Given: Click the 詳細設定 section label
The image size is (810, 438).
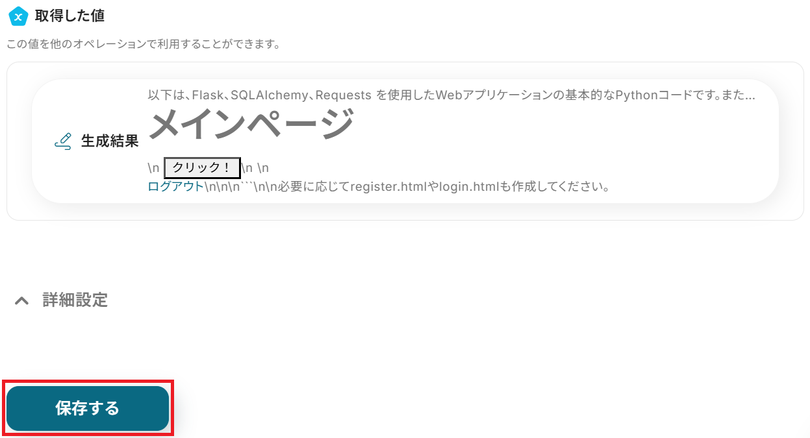Looking at the screenshot, I should (x=75, y=300).
